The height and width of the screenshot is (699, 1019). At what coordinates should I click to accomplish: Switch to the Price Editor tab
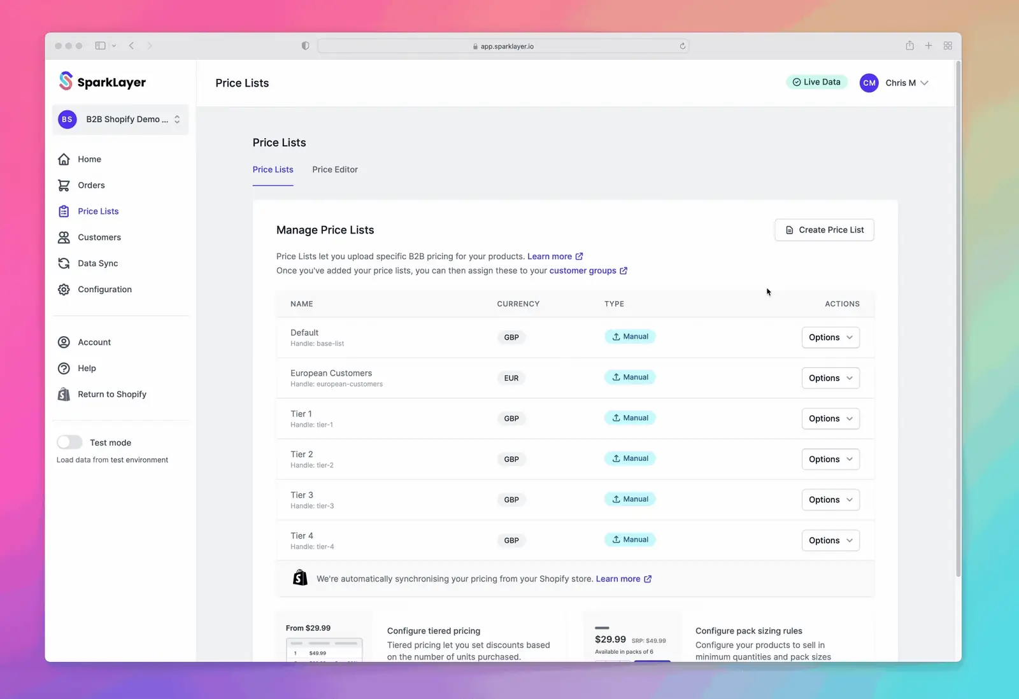pyautogui.click(x=335, y=170)
